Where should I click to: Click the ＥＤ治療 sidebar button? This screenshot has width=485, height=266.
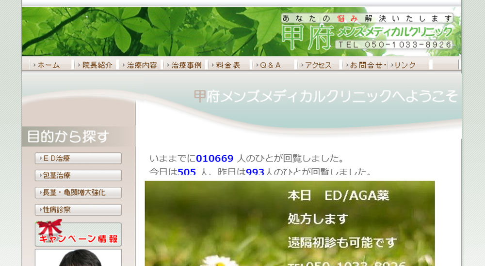[78, 158]
